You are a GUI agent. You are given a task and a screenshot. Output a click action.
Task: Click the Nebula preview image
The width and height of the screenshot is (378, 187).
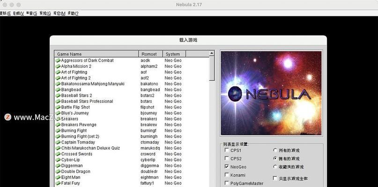pyautogui.click(x=271, y=93)
